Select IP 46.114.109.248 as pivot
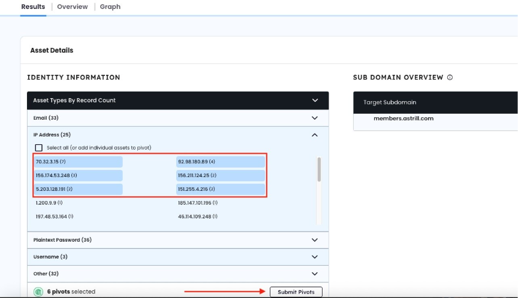518x298 pixels. pyautogui.click(x=198, y=217)
